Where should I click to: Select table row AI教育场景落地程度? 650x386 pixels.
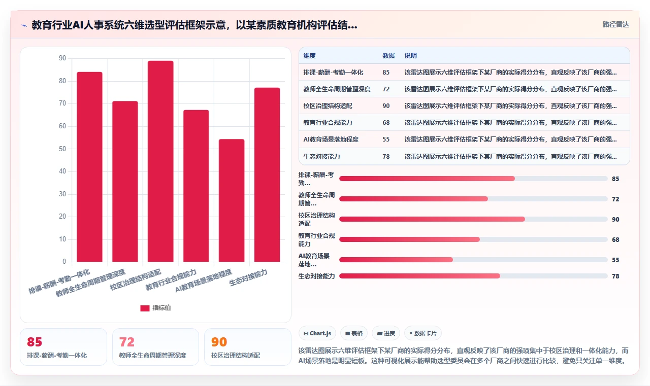(464, 139)
